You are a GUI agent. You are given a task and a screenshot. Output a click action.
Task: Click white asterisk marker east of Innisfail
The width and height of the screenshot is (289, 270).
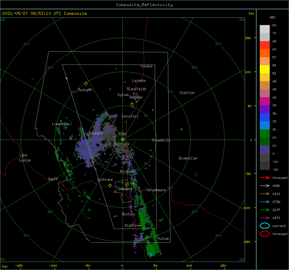click(153, 110)
